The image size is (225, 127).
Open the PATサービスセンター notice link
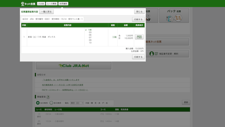tap(65, 90)
